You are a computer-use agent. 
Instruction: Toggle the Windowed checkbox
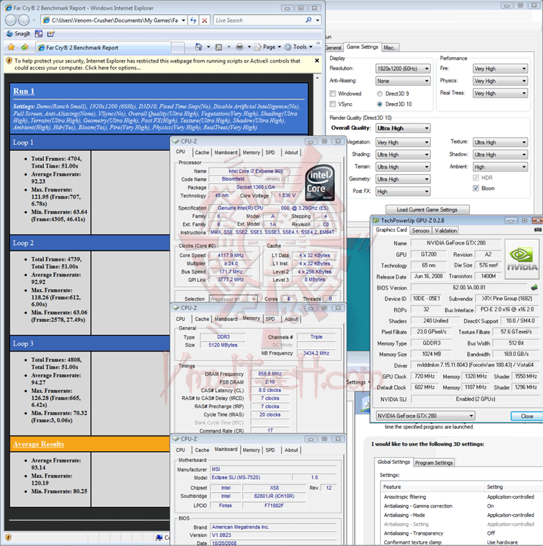[333, 93]
